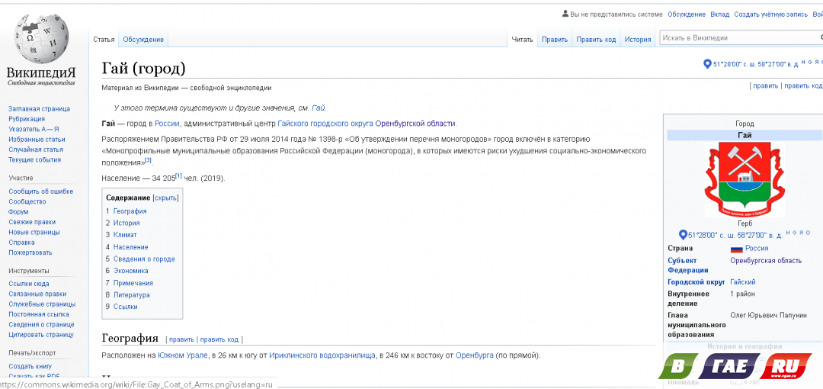Jump to the 'История' contents entry
The image size is (823, 389).
click(126, 223)
